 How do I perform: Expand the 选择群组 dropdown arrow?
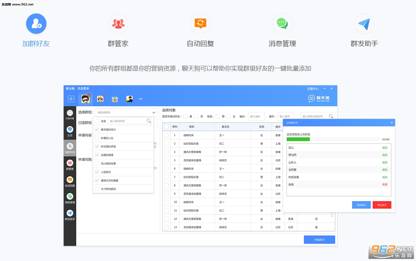point(154,112)
